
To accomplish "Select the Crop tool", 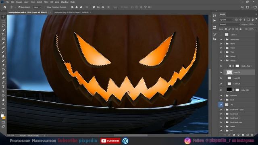I will 3,34.
